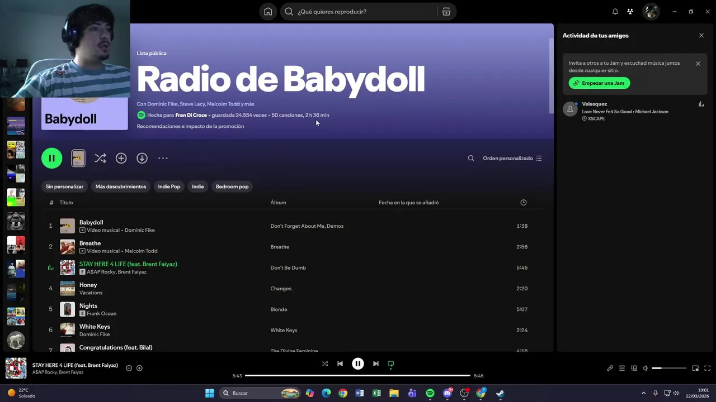Select the song 'Honey' by Vacations
Viewport: 716px width, 402px height.
tap(88, 285)
